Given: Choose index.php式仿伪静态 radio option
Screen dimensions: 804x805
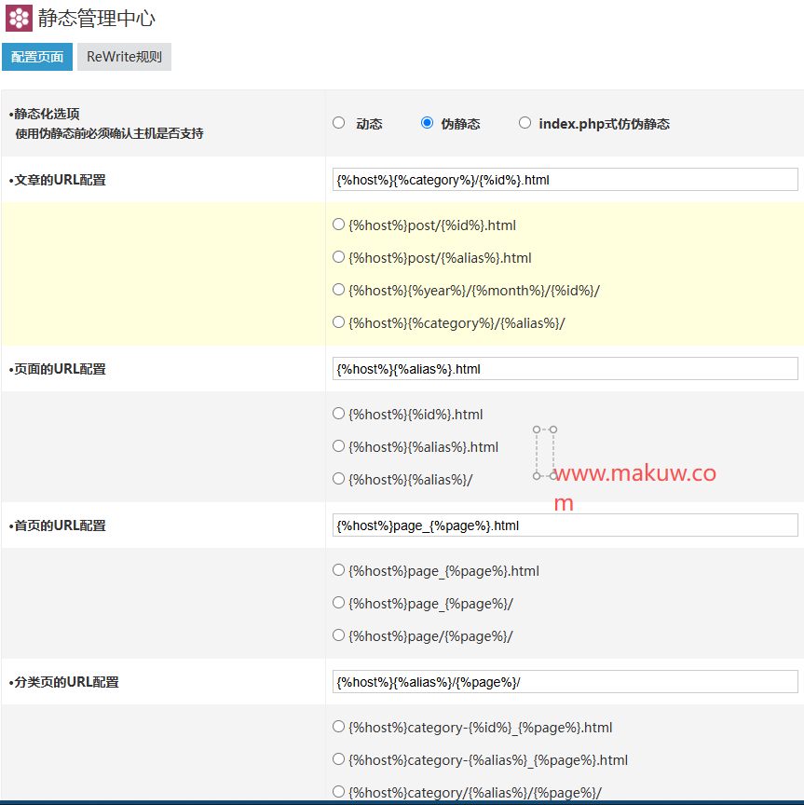Looking at the screenshot, I should pyautogui.click(x=525, y=123).
